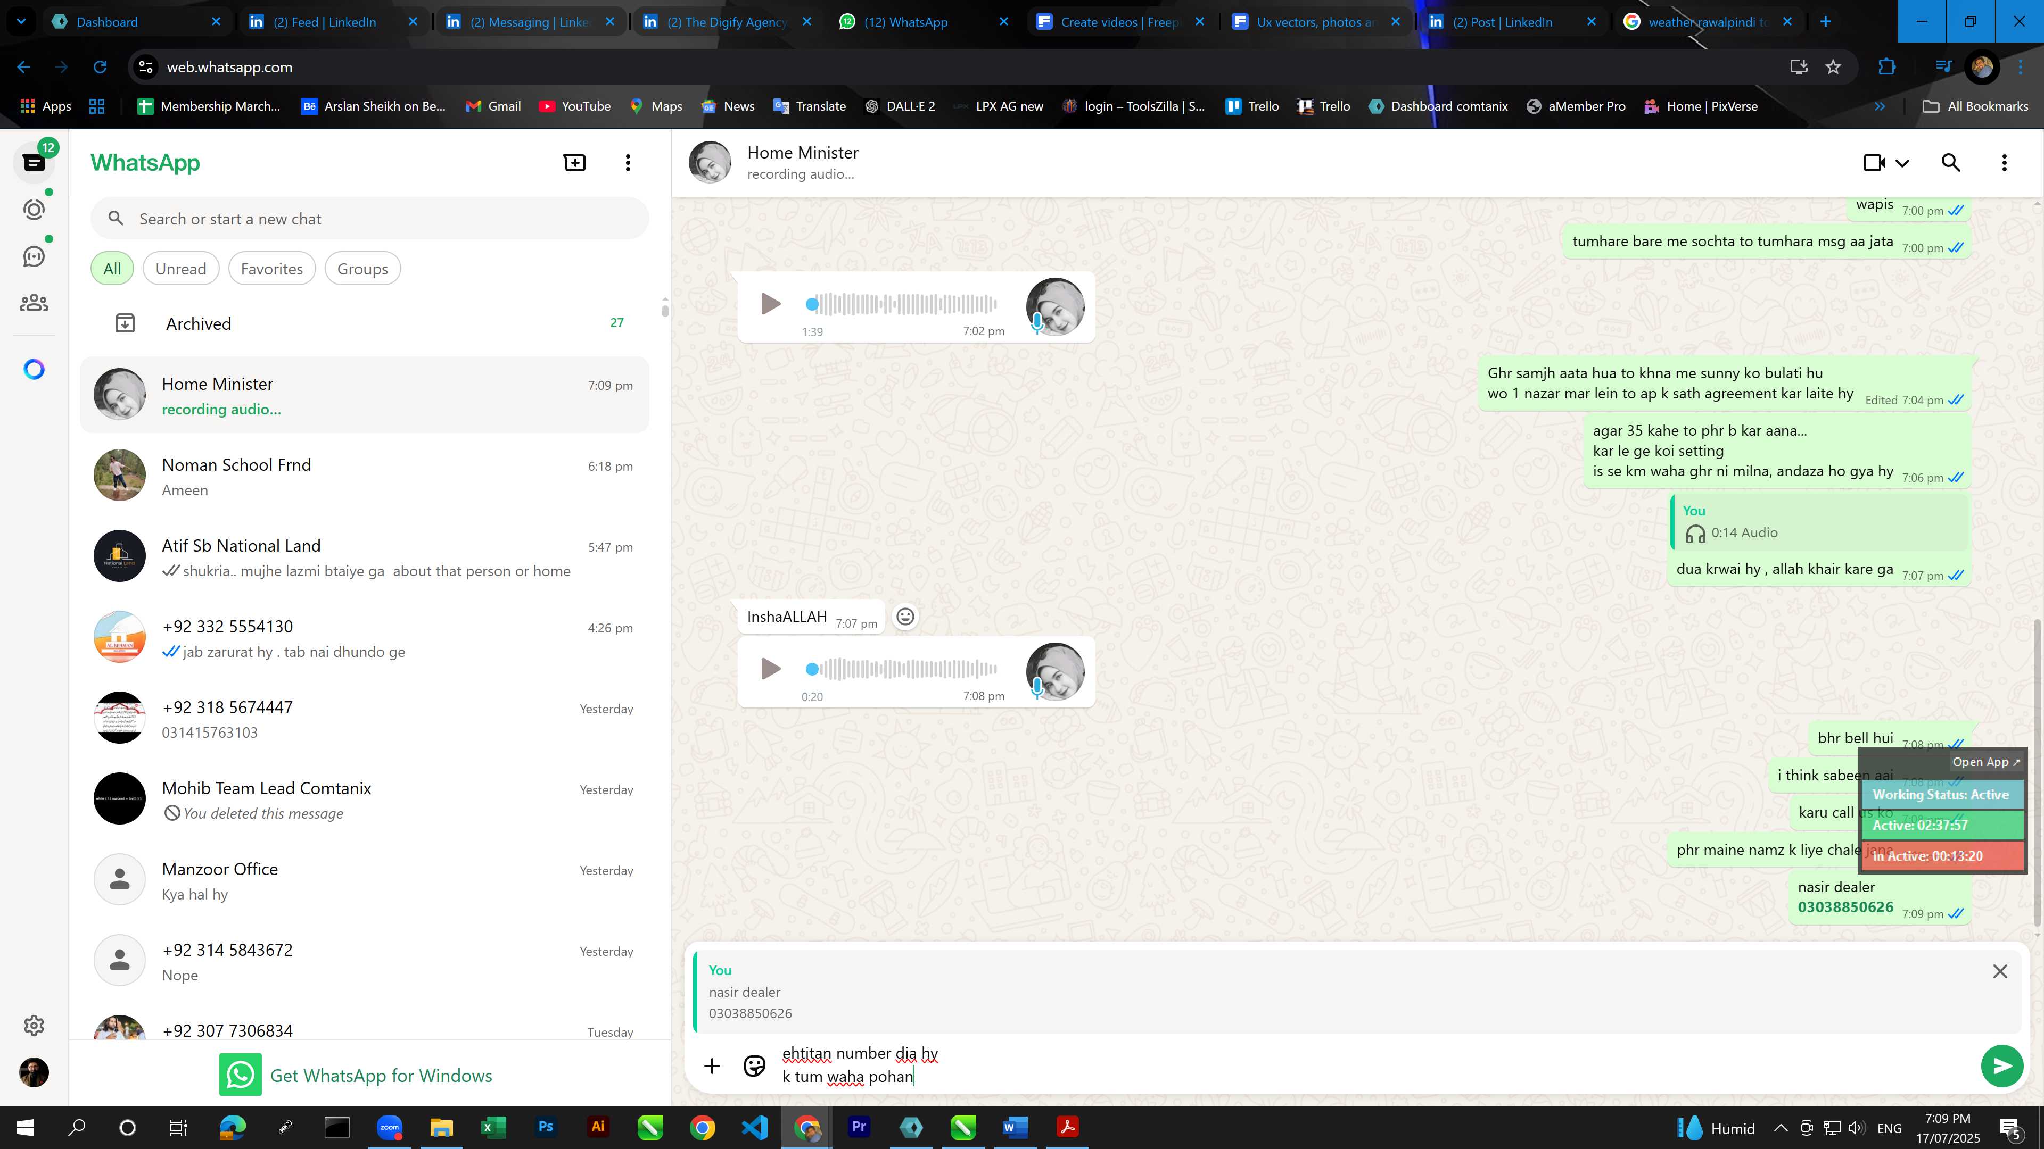This screenshot has height=1149, width=2044.
Task: Open the quoted 0:14 Audio reply
Action: 1819,522
